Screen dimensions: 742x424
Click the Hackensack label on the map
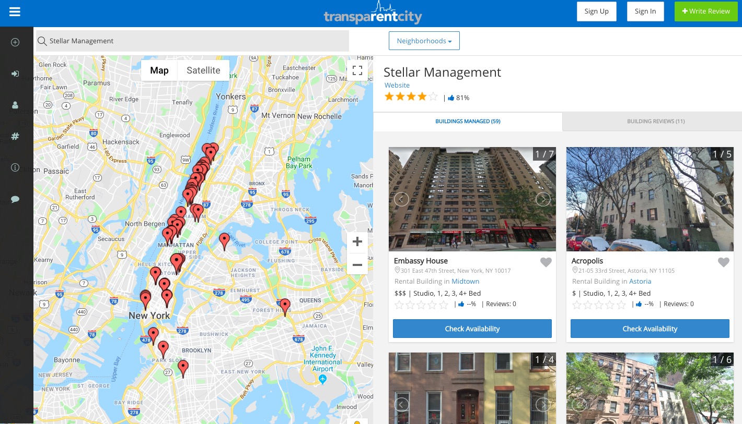click(x=121, y=142)
